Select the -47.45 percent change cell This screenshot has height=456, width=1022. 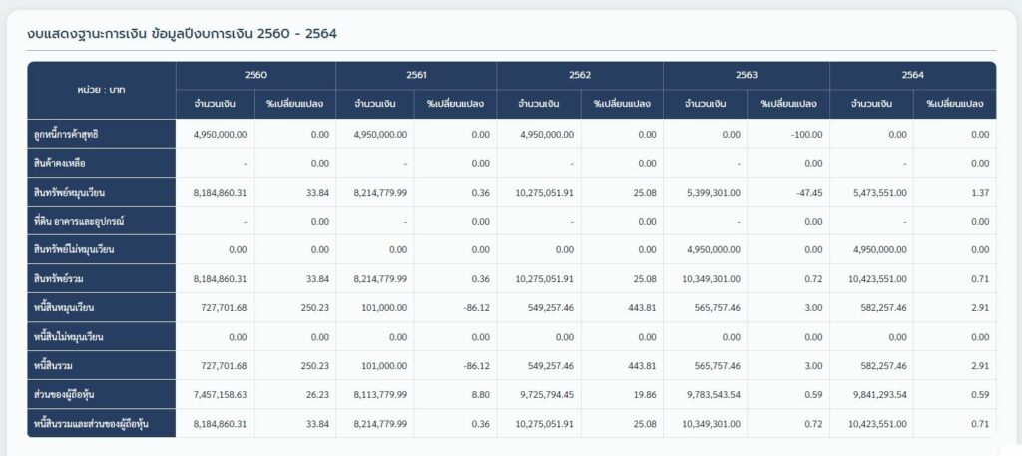804,192
